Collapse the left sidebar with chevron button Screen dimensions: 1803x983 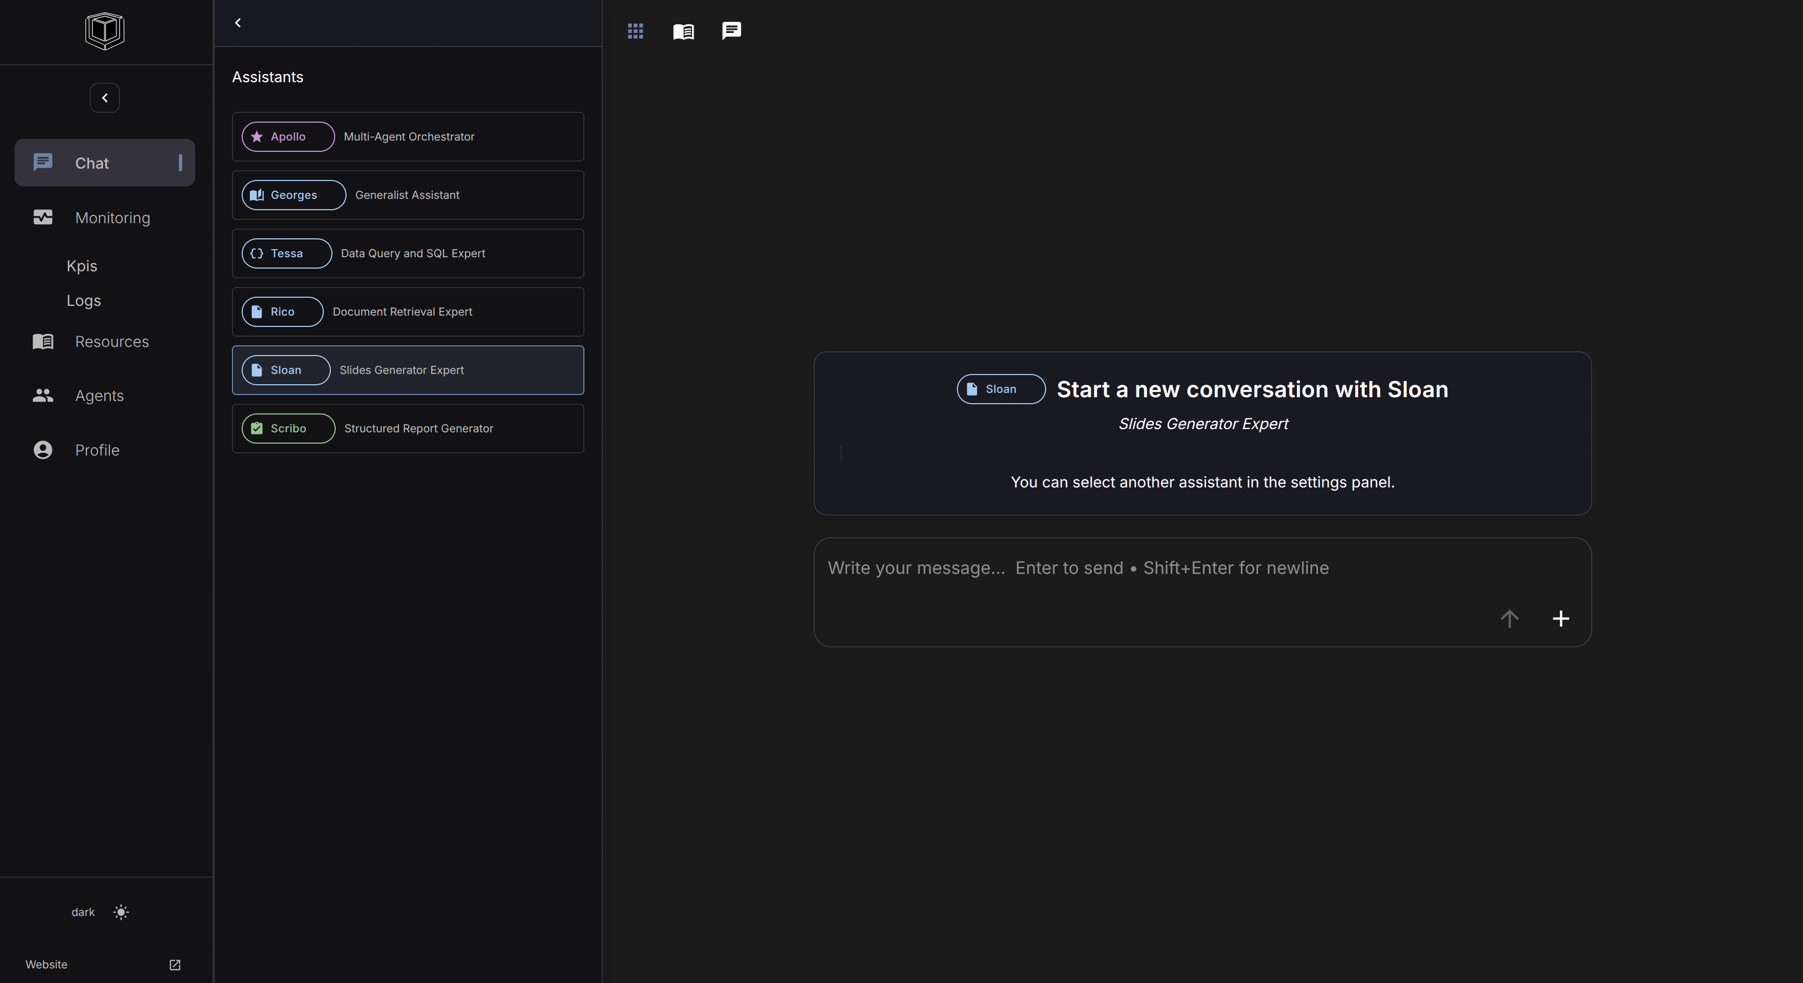105,98
